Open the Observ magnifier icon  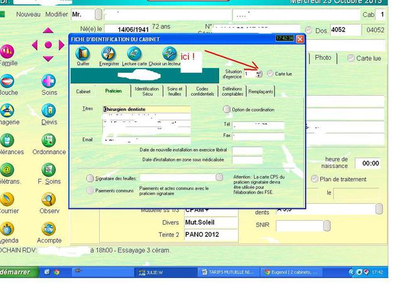[49, 199]
